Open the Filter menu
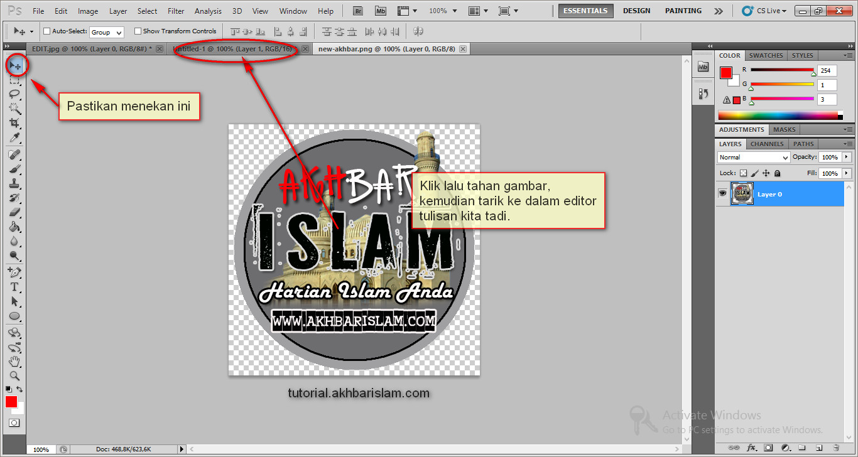This screenshot has height=457, width=858. (x=176, y=11)
